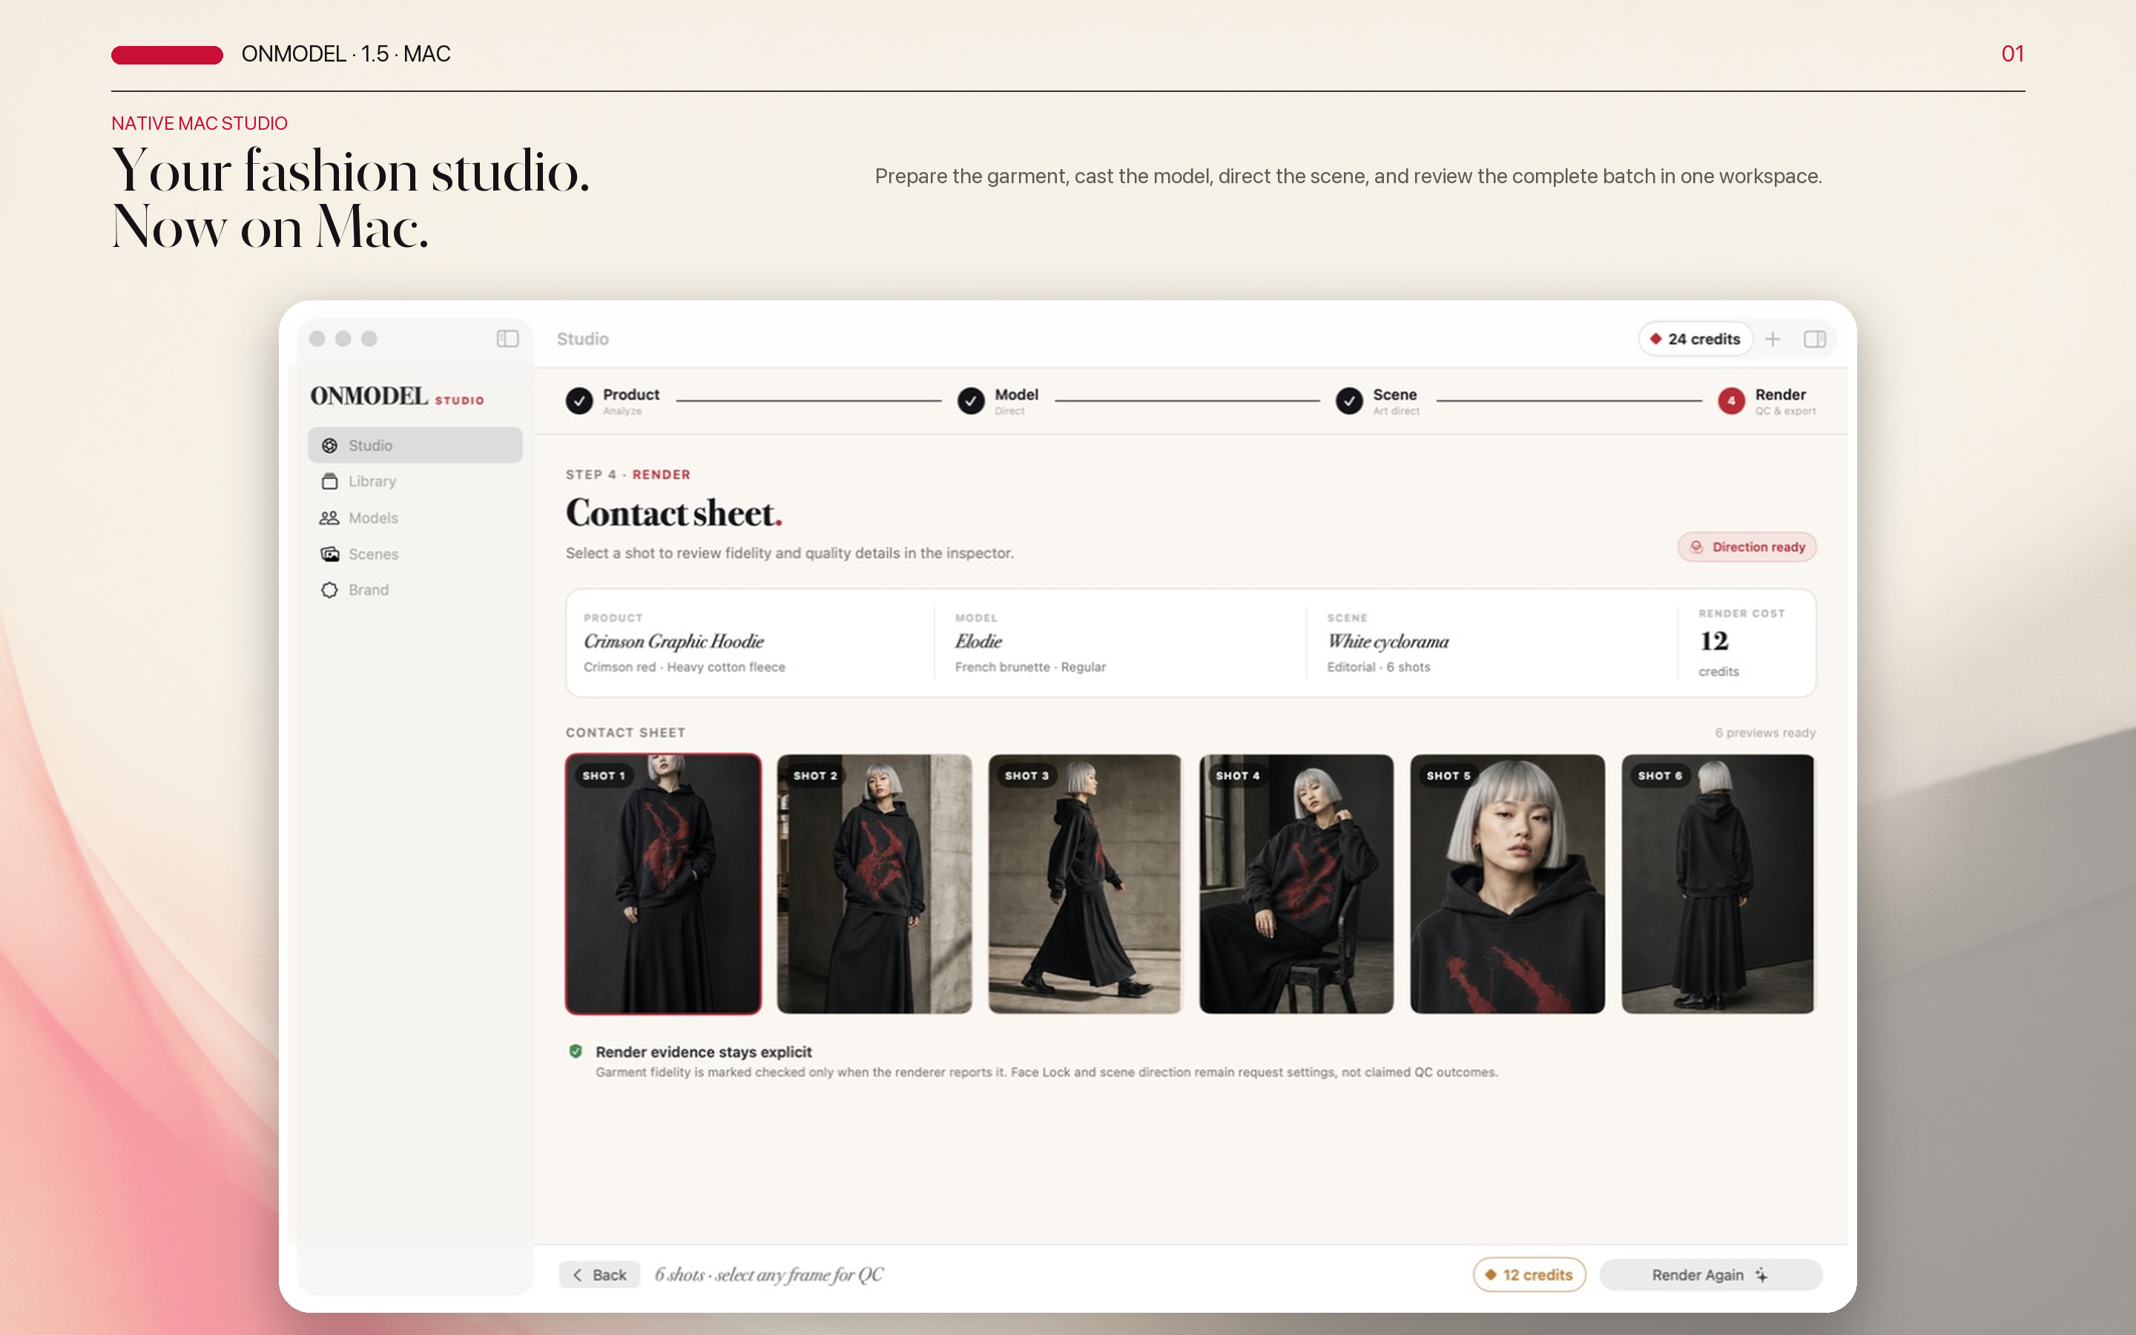This screenshot has width=2136, height=1335.
Task: Go to the Product step checkmark
Action: tap(579, 400)
